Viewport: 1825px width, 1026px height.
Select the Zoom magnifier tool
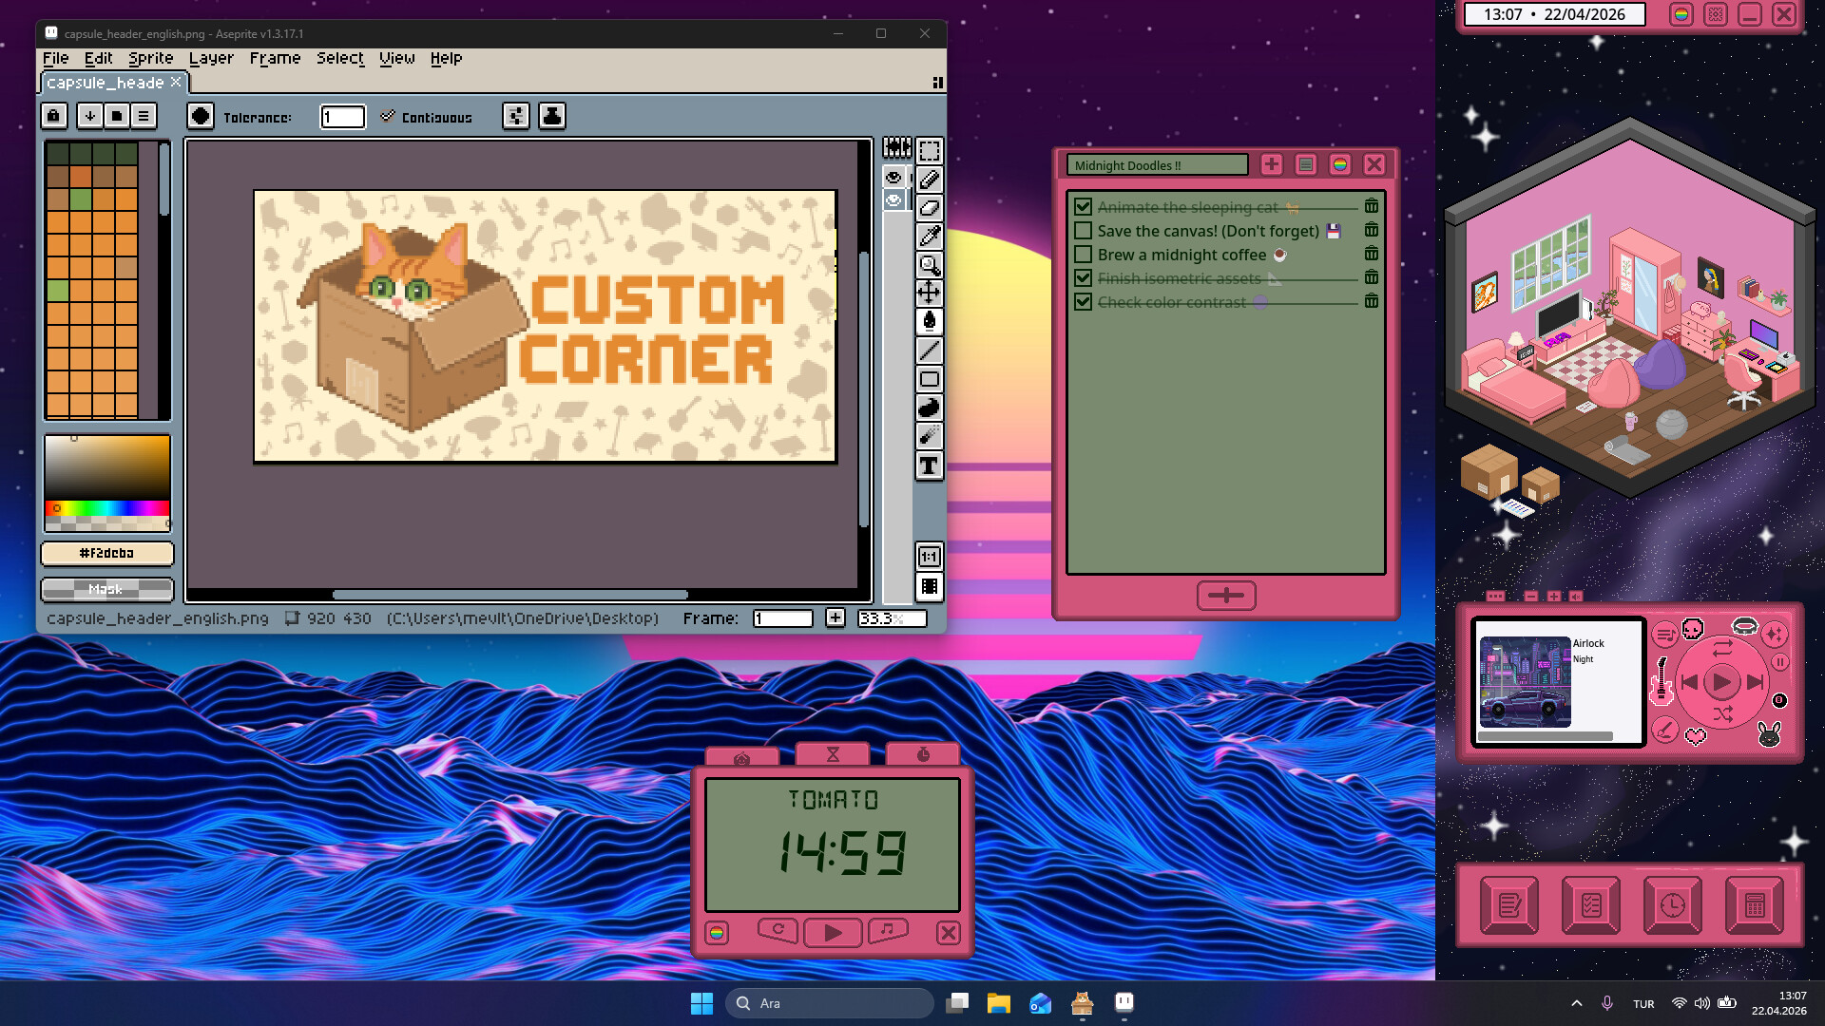tap(930, 265)
